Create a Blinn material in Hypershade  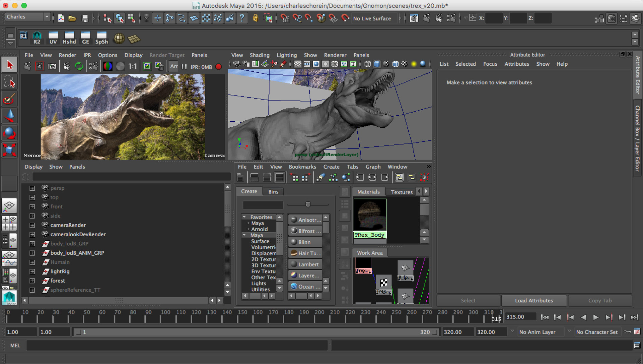click(x=305, y=242)
